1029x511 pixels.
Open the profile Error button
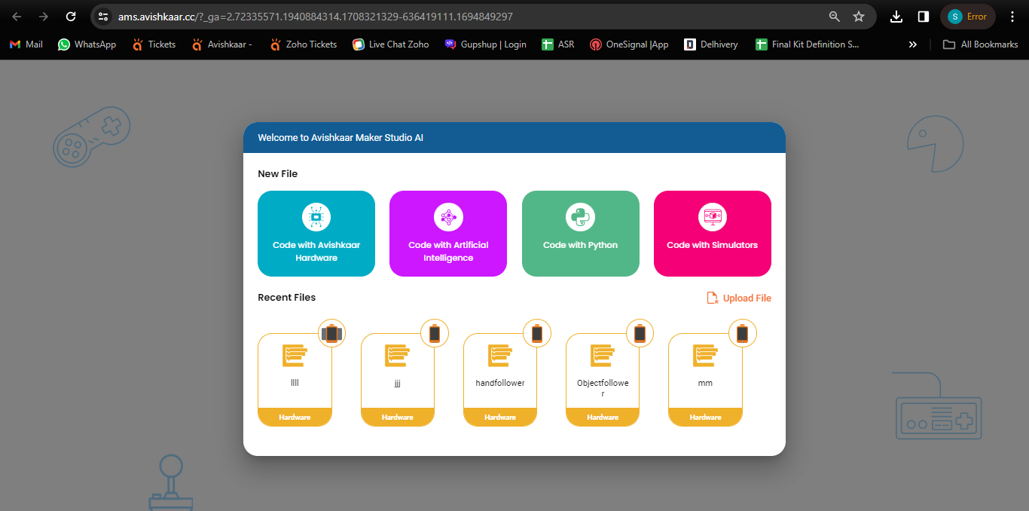(968, 17)
